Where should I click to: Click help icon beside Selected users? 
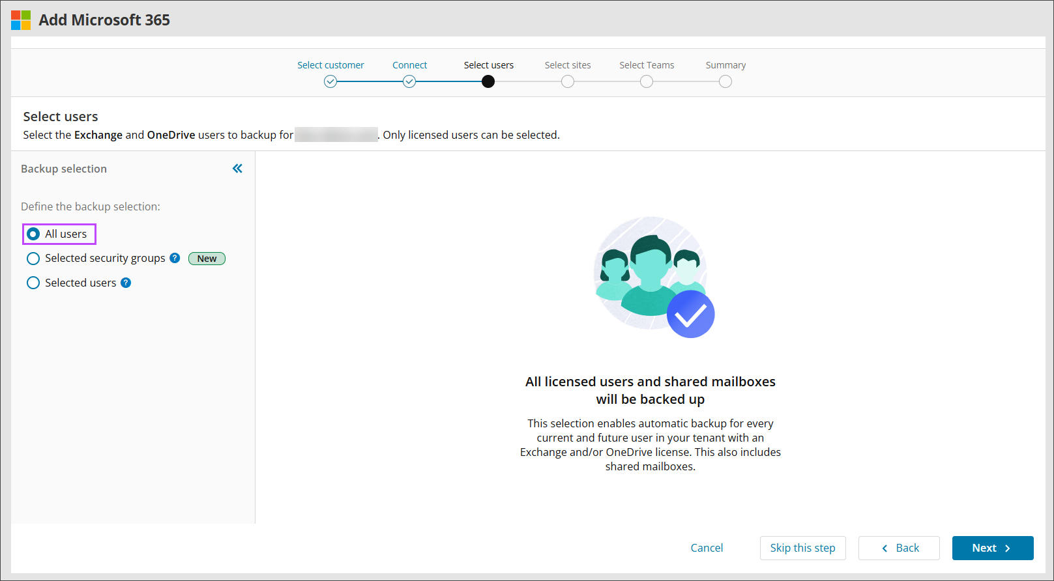pyautogui.click(x=126, y=283)
